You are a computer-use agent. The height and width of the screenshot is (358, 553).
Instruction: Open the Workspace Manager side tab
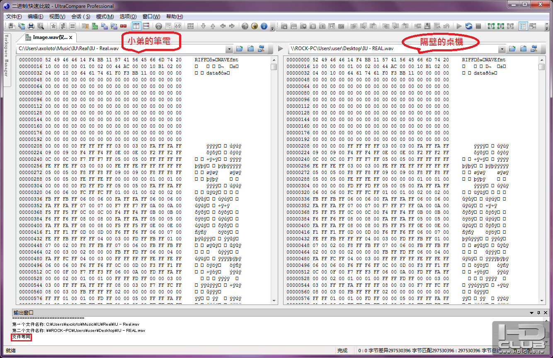point(6,60)
